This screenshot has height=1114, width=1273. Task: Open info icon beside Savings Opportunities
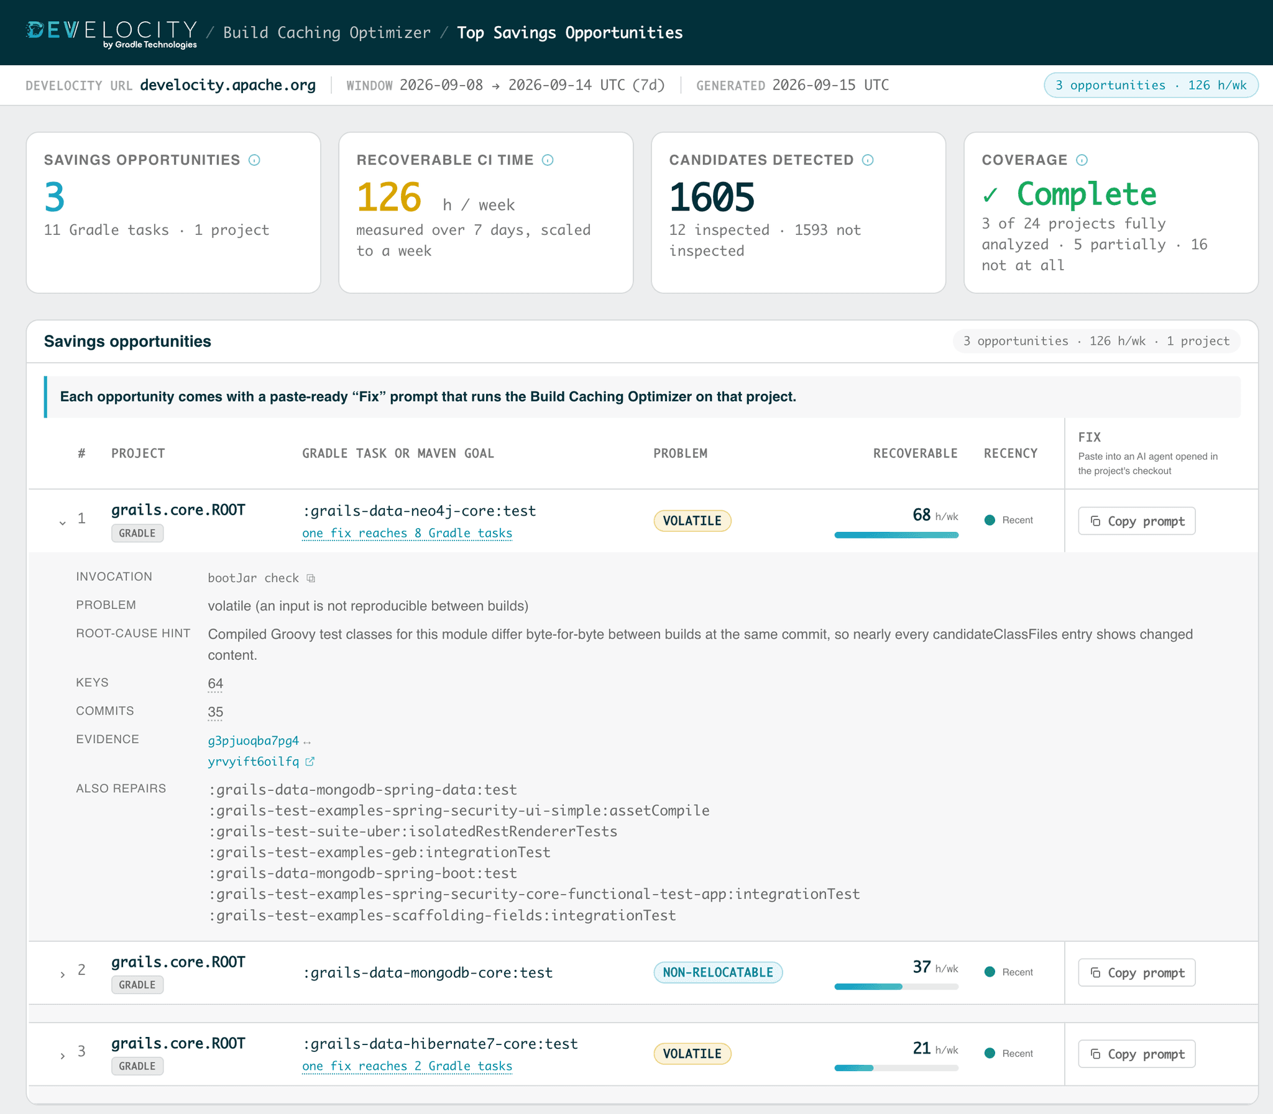click(254, 160)
